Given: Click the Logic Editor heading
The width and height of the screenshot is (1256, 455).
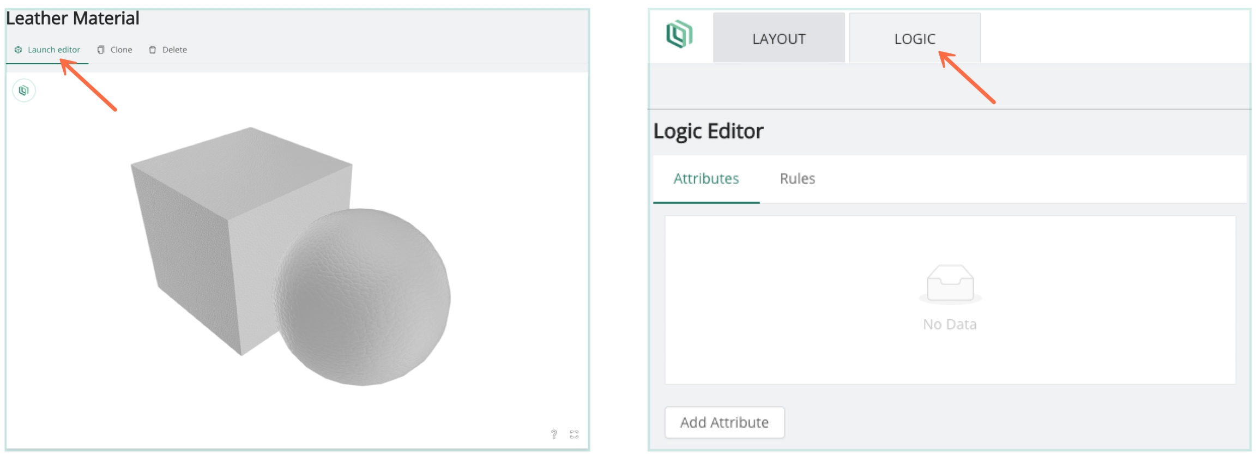Looking at the screenshot, I should point(708,131).
